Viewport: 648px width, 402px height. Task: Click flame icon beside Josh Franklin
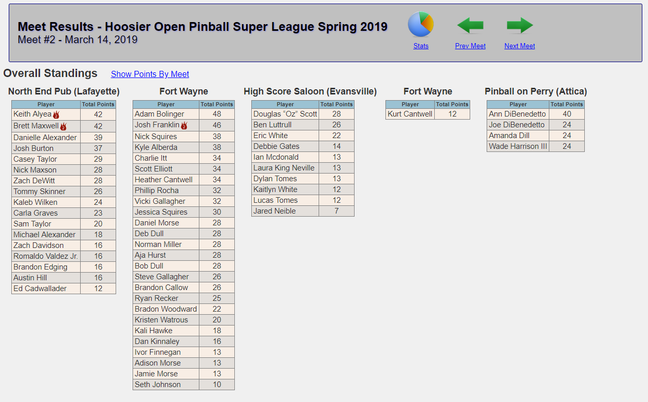tap(184, 125)
